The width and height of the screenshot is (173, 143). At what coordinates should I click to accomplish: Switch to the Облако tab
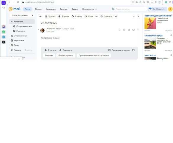38,9
